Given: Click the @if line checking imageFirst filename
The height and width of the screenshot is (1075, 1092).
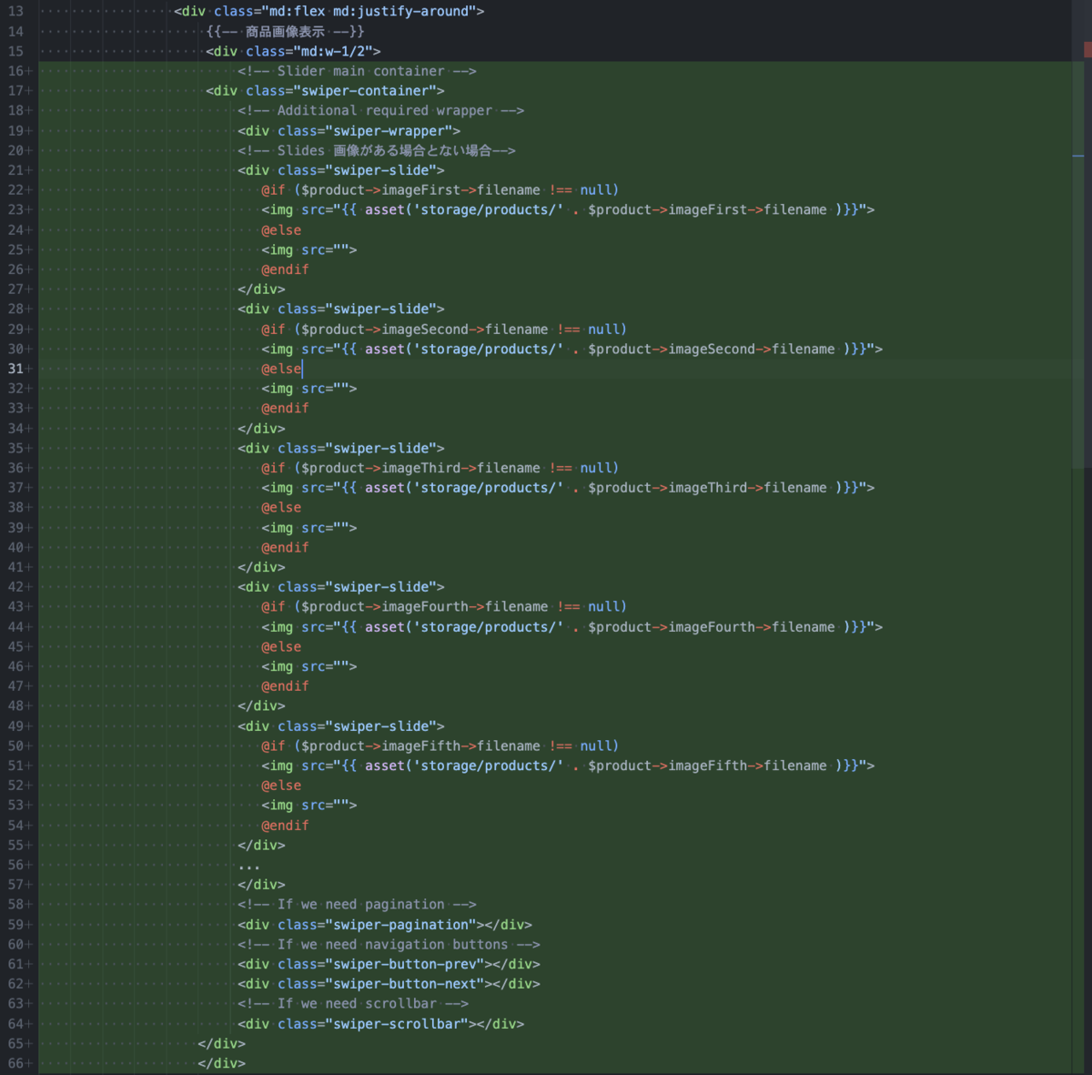Looking at the screenshot, I should (440, 190).
